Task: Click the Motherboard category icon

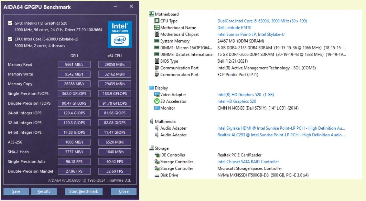Action: coord(151,14)
